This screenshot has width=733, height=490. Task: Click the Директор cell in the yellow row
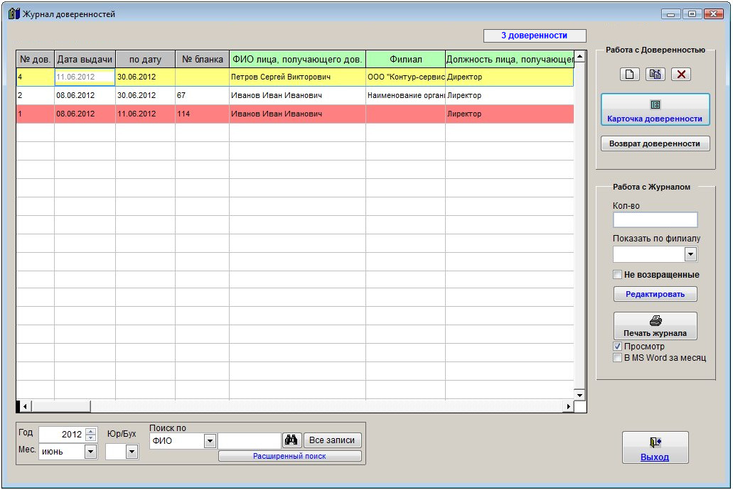pos(510,77)
